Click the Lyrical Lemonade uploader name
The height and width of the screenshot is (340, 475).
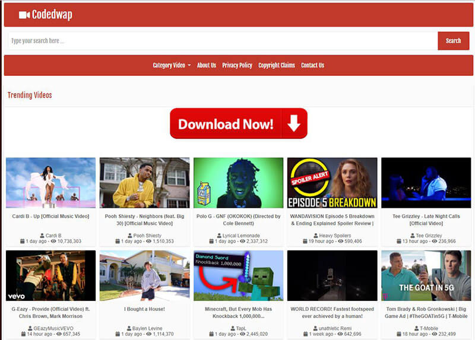pos(241,236)
